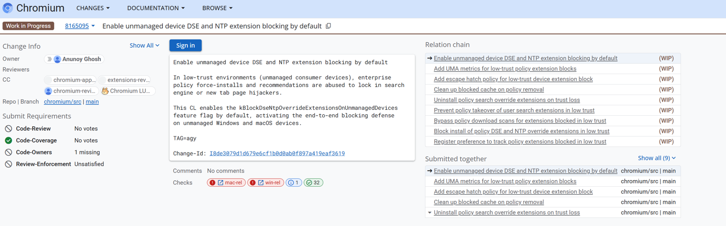This screenshot has height=226, width=726.
Task: Open the DOCUMENTATION menu
Action: [x=156, y=8]
